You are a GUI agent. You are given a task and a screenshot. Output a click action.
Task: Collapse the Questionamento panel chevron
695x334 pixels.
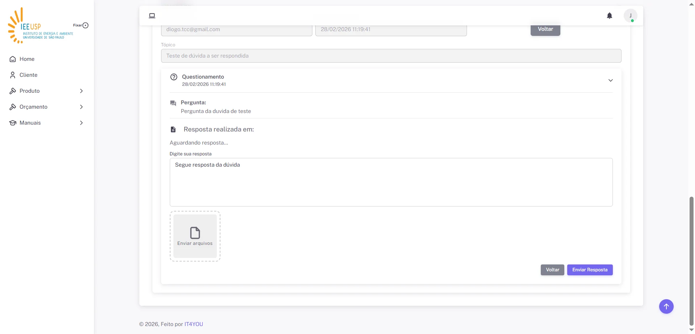point(611,80)
